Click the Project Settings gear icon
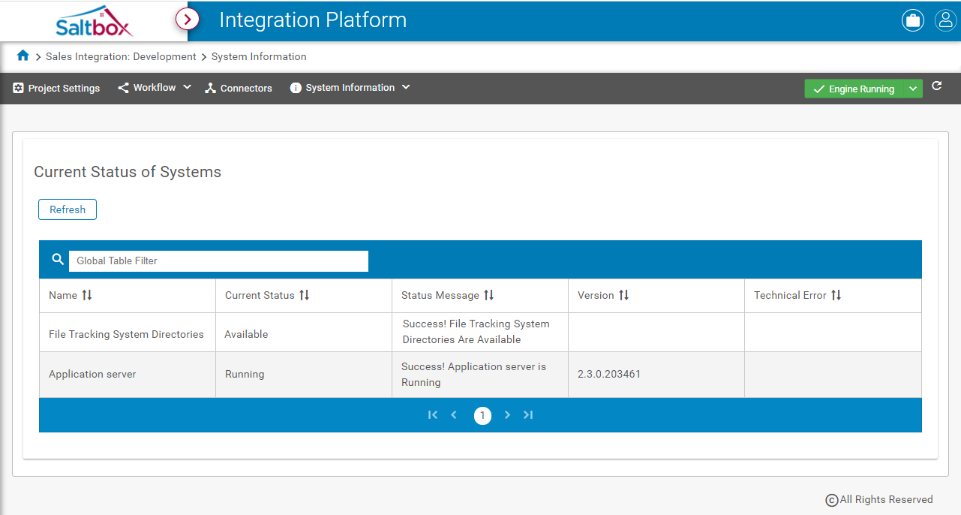The height and width of the screenshot is (515, 961). coord(19,88)
